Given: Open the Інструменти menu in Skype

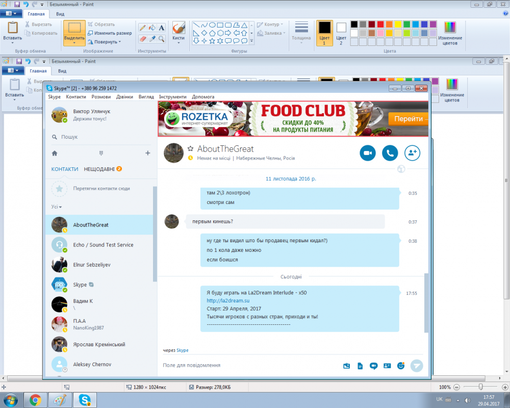Looking at the screenshot, I should (x=172, y=97).
